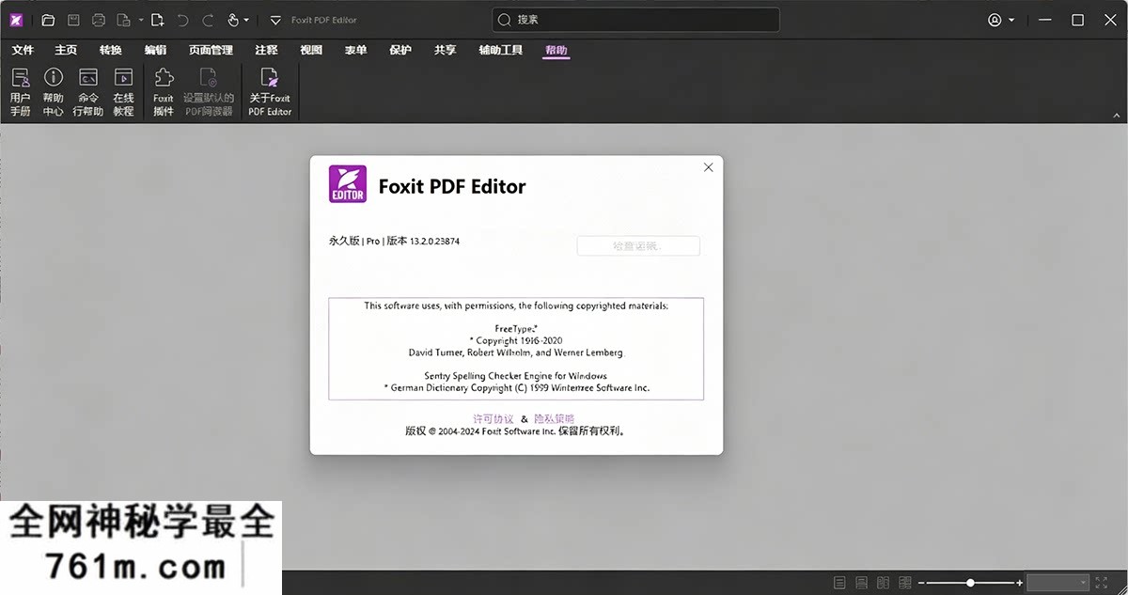Click the zoom out minus button
Image resolution: width=1128 pixels, height=595 pixels.
click(x=922, y=583)
